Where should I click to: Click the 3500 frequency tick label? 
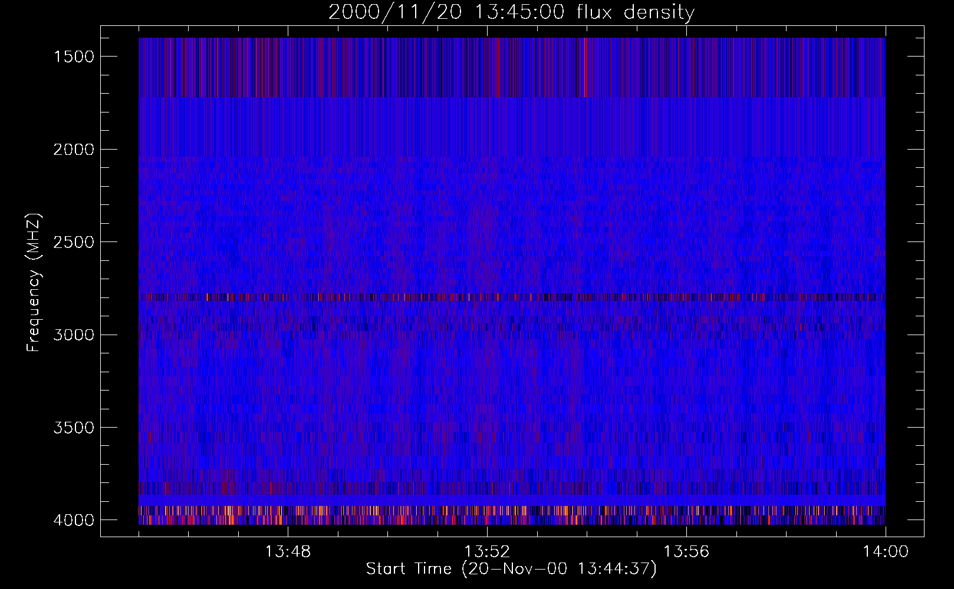[74, 428]
